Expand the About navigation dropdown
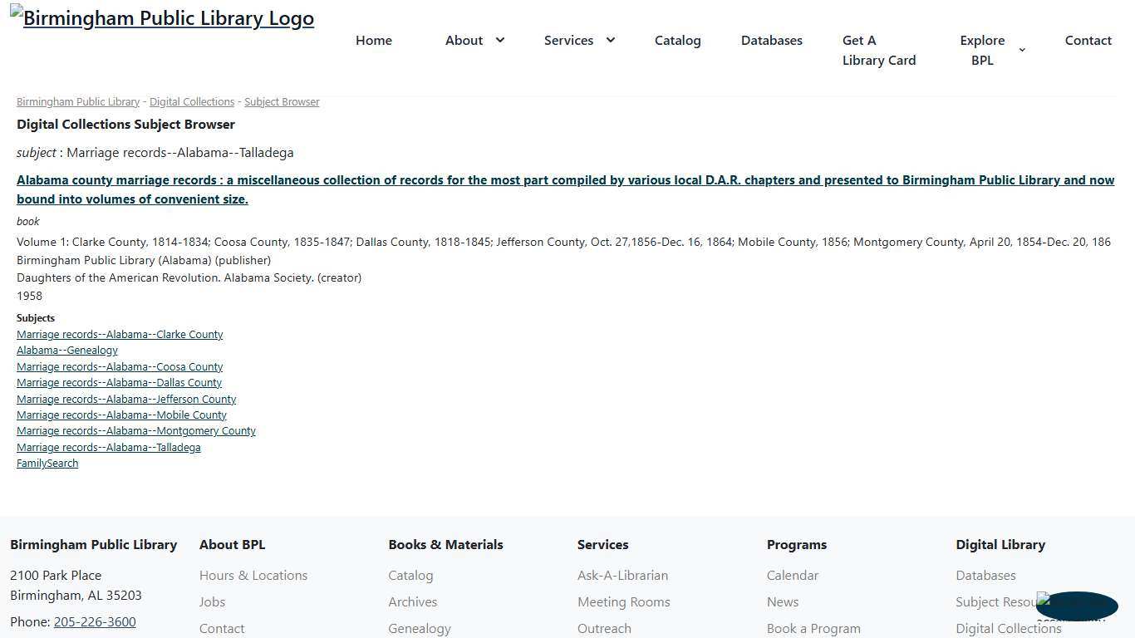The image size is (1135, 638). tap(474, 40)
